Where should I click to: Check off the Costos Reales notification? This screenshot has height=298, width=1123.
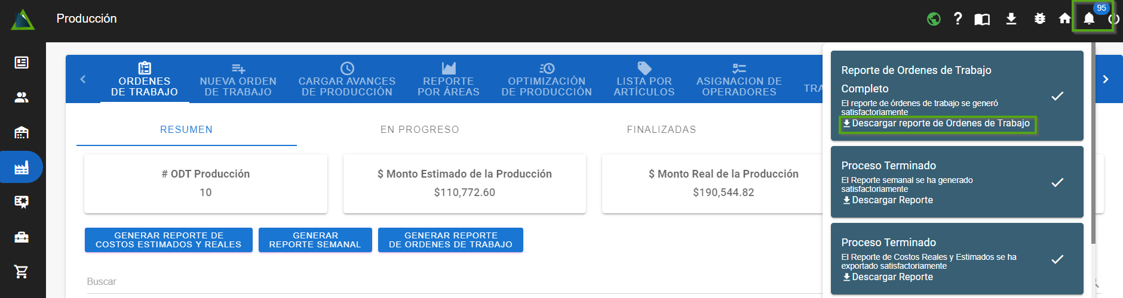[x=1057, y=259]
